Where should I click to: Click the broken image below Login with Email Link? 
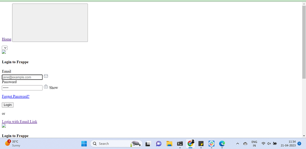4,126
